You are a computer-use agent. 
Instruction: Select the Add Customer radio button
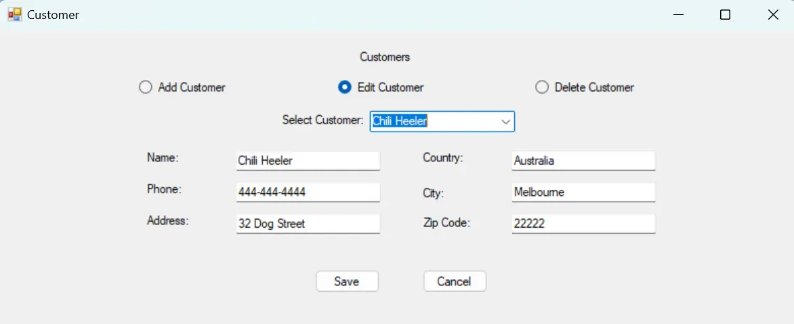point(182,87)
